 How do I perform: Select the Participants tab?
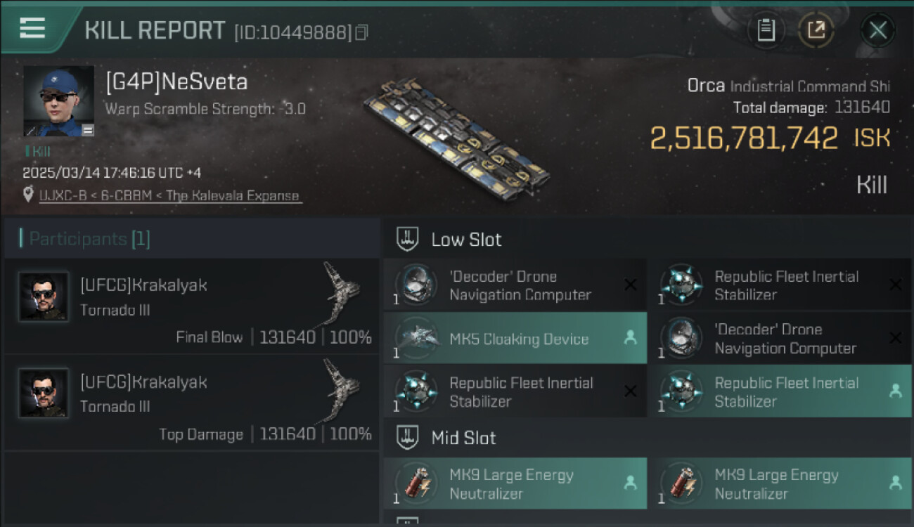pos(84,239)
